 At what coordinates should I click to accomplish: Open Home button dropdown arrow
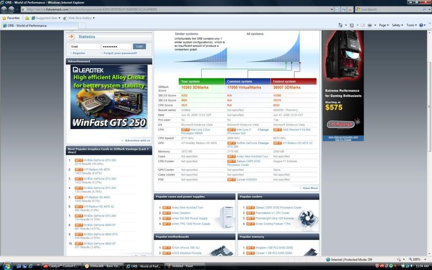pos(346,25)
